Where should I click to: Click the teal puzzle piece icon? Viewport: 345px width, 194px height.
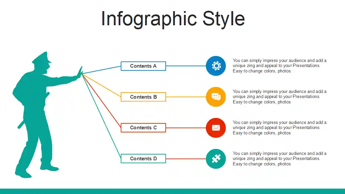[x=216, y=159]
